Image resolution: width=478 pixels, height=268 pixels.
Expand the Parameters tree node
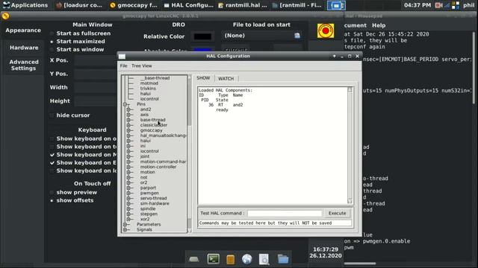[x=125, y=224]
